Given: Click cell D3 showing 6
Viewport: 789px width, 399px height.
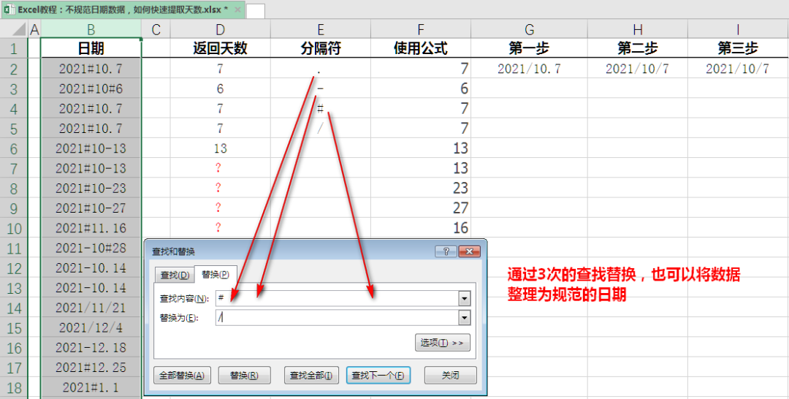Looking at the screenshot, I should tap(220, 88).
